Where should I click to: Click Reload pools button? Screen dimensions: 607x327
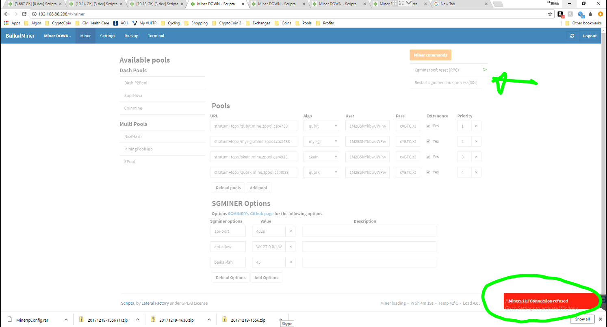(x=228, y=188)
